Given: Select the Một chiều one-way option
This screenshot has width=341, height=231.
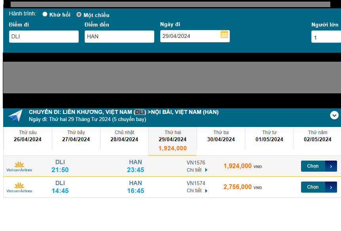Looking at the screenshot, I should [x=79, y=15].
